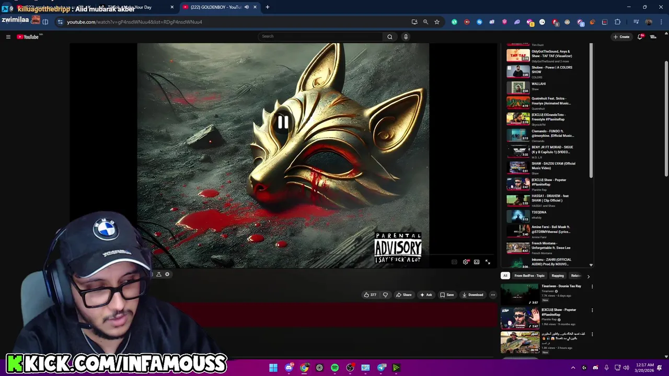Viewport: 669px width, 376px height.
Task: Open Discord from the taskbar
Action: click(289, 368)
